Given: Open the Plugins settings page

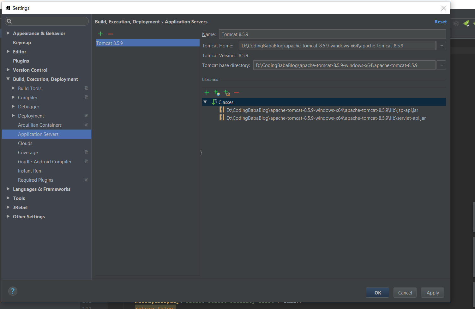Looking at the screenshot, I should click(x=21, y=61).
